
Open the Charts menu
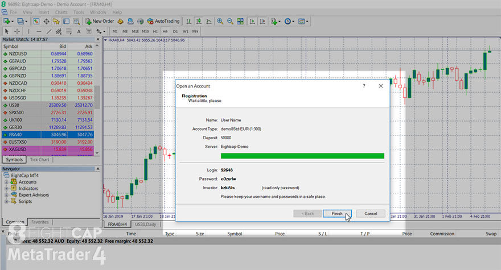pos(61,12)
